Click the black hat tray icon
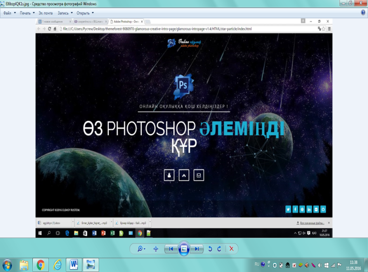 (x=288, y=265)
